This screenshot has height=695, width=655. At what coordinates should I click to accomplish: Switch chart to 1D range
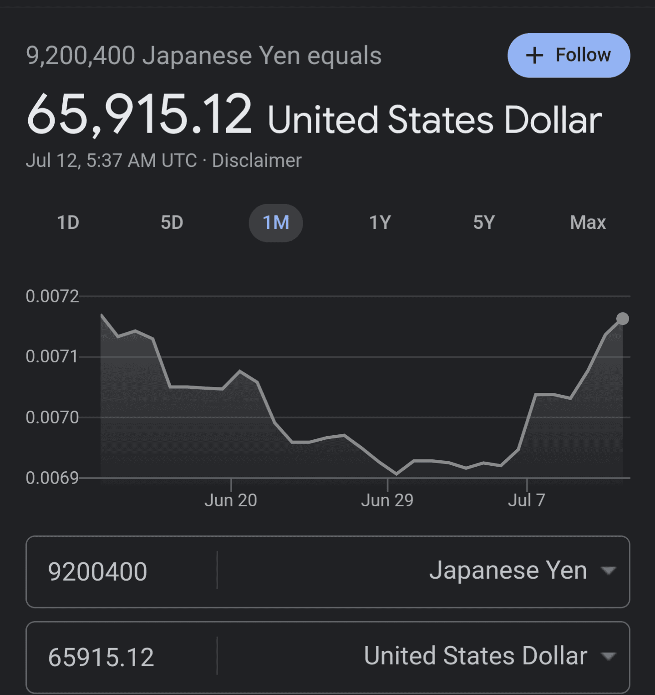click(68, 223)
